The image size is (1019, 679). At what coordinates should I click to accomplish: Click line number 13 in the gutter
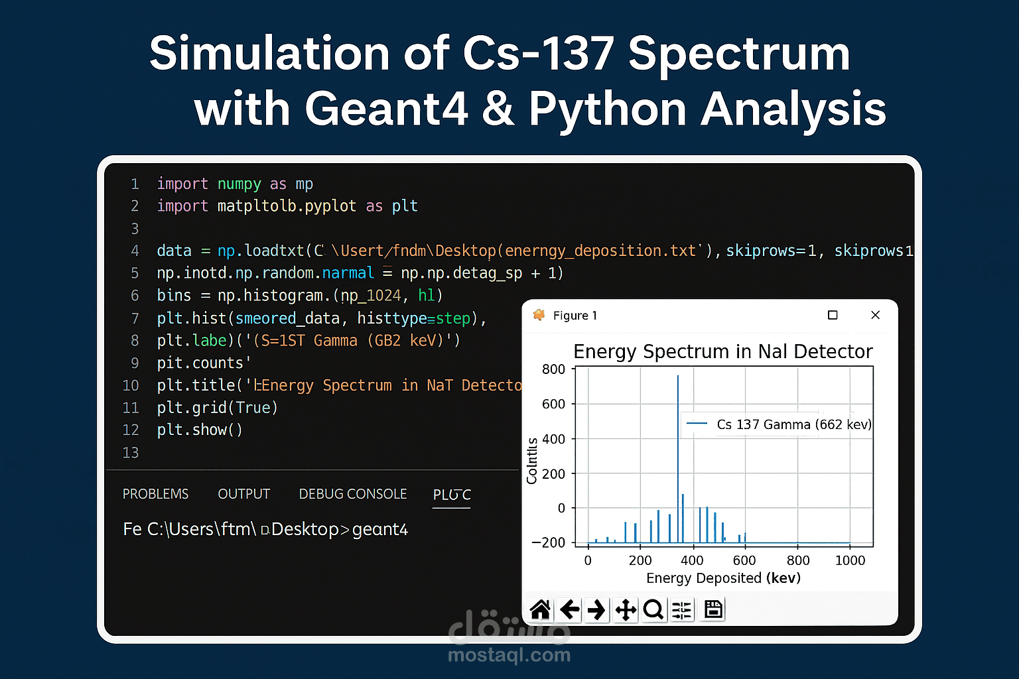pos(131,453)
